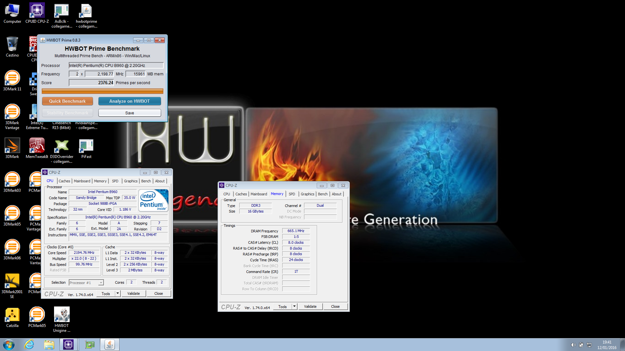Switch to the Java HWBOT Prime taskbar item
This screenshot has height=351, width=625.
point(110,344)
